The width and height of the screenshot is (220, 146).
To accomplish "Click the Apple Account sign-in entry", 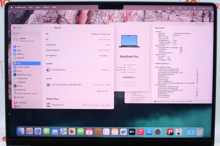I will (x=25, y=39).
